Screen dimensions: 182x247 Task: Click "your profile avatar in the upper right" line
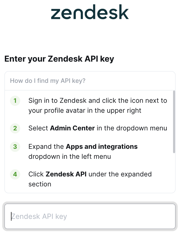click(x=85, y=111)
